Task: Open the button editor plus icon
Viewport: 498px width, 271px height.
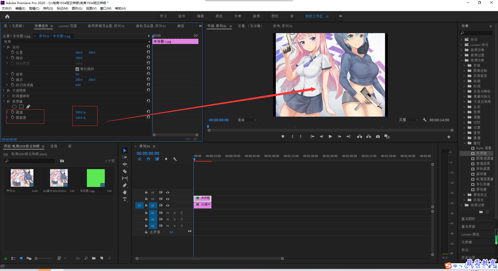Action: pos(449,137)
